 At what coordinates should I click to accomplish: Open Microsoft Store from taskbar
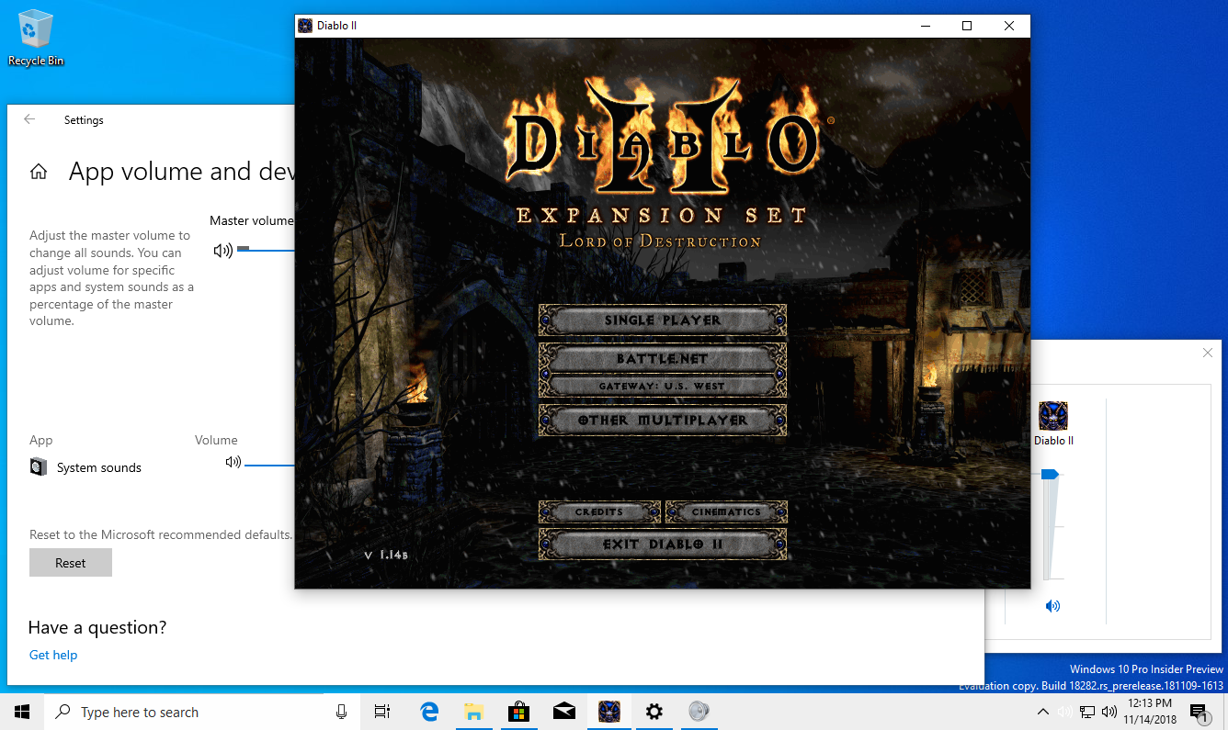click(518, 712)
